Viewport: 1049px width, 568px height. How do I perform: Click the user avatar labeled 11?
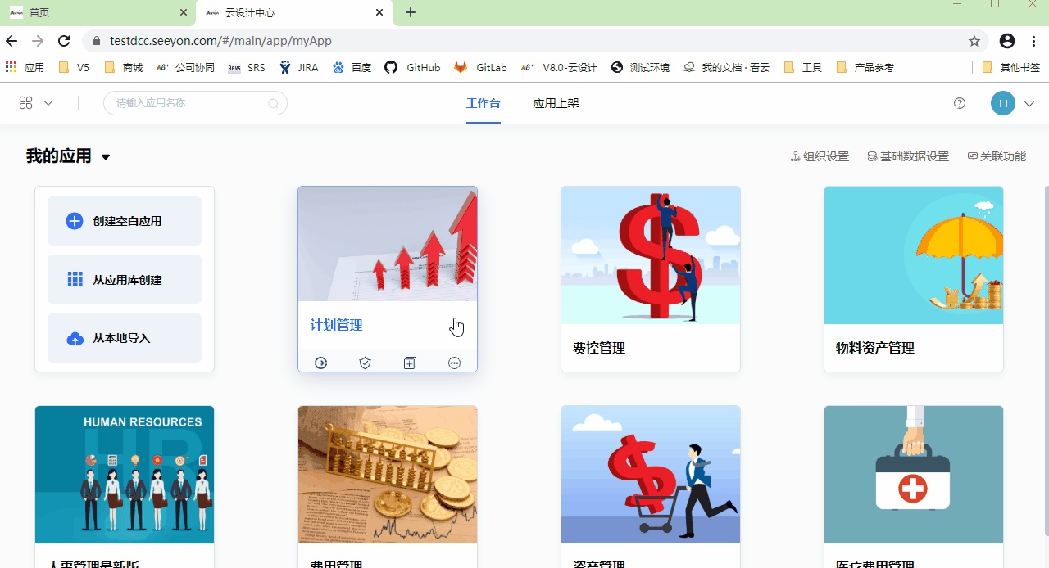click(1003, 103)
